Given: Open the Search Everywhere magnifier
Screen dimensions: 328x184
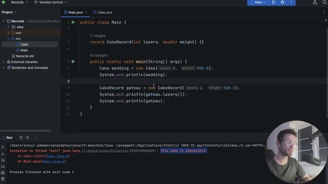Looking at the screenshot, I should point(324,2).
